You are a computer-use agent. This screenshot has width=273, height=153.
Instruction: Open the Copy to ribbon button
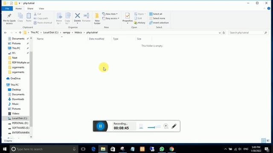[x=67, y=18]
